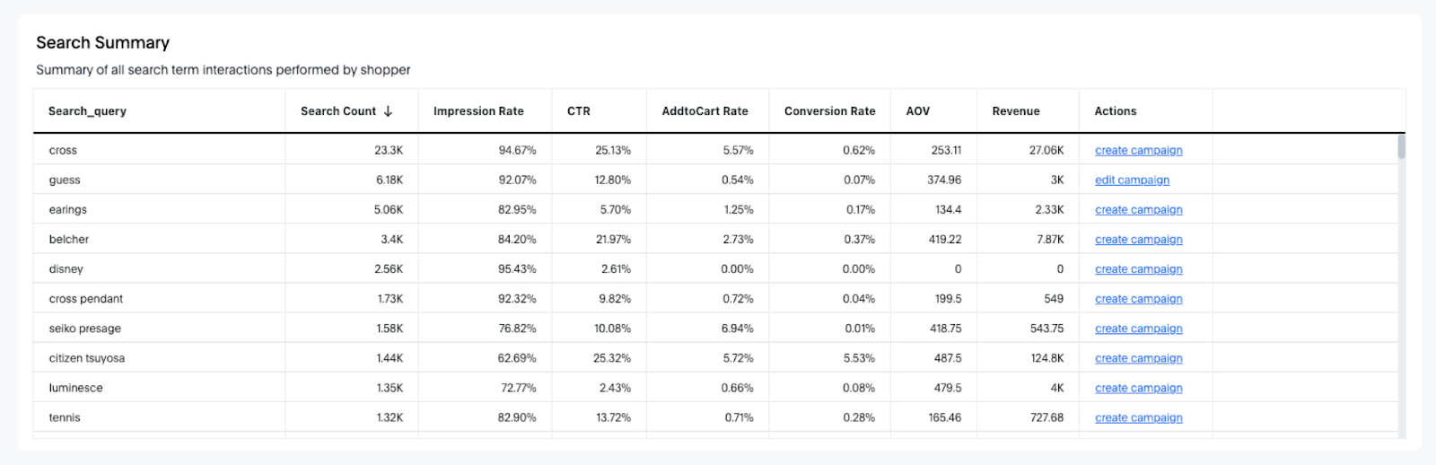Select the AddtoCart Rate column header

(x=705, y=111)
